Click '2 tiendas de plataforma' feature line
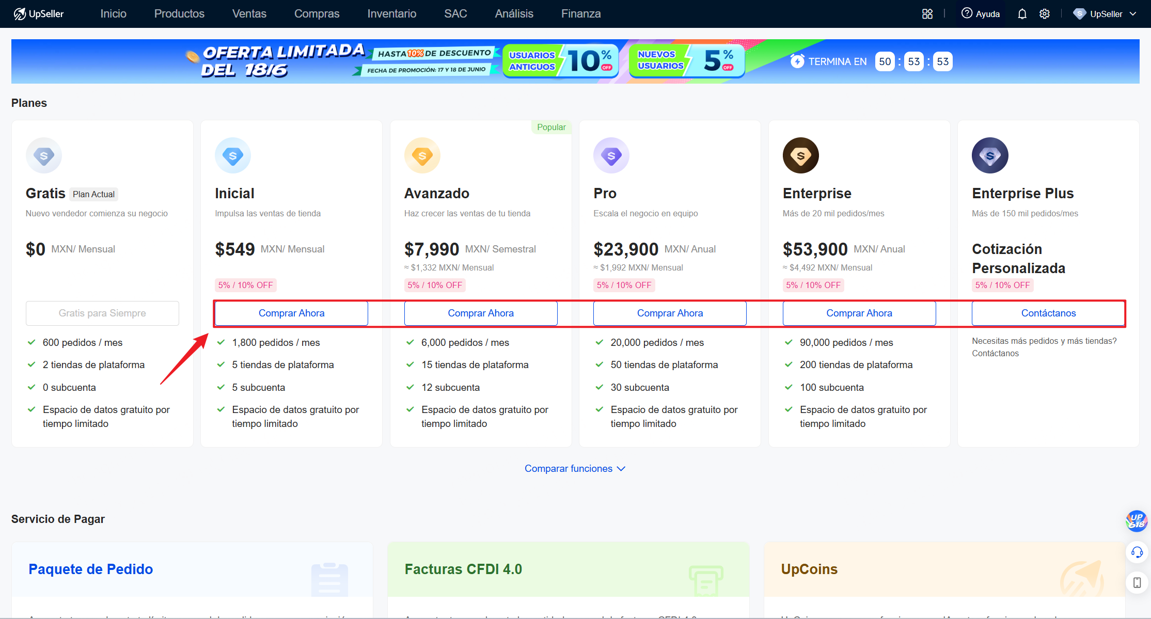The image size is (1151, 619). point(93,365)
